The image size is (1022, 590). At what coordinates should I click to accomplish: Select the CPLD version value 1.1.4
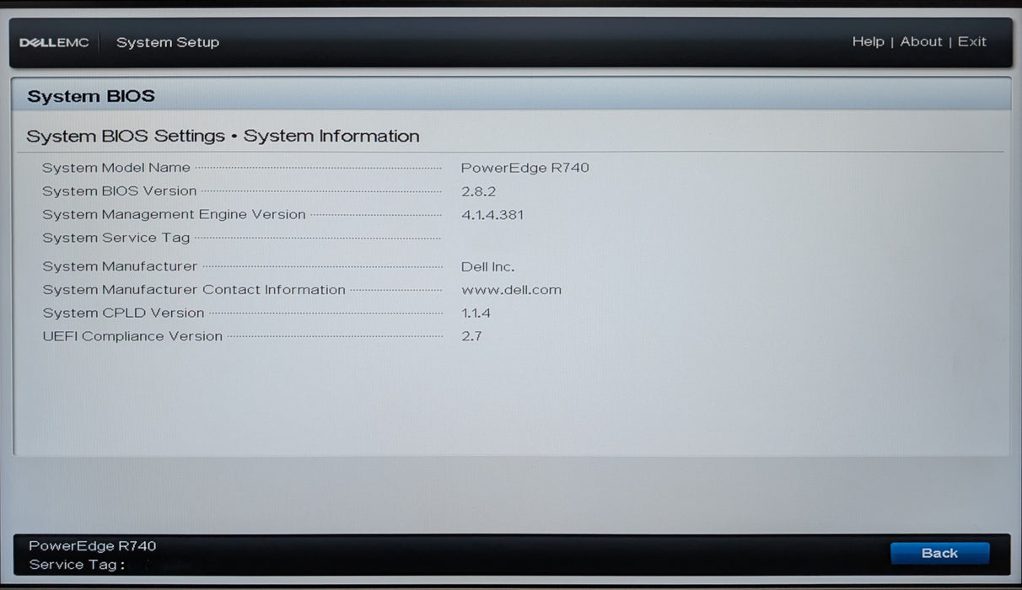tap(476, 313)
